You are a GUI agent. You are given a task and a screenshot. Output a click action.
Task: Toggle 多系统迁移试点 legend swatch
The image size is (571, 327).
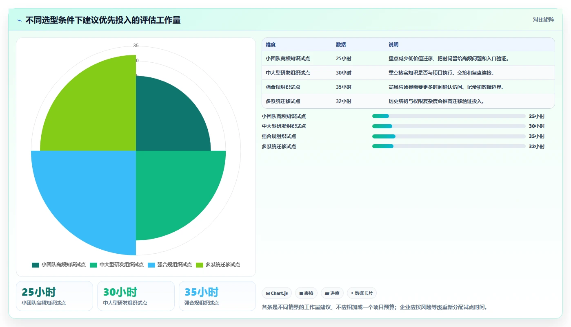point(200,265)
